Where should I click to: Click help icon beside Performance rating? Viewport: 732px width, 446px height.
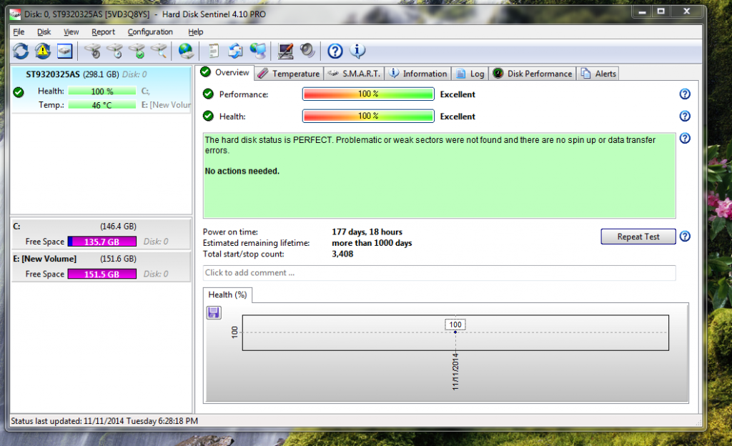point(684,94)
